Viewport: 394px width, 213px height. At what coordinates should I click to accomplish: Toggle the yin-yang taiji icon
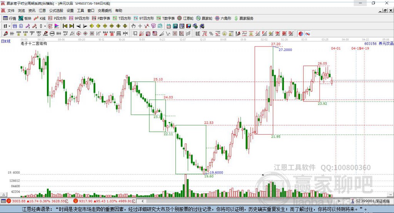click(301, 34)
